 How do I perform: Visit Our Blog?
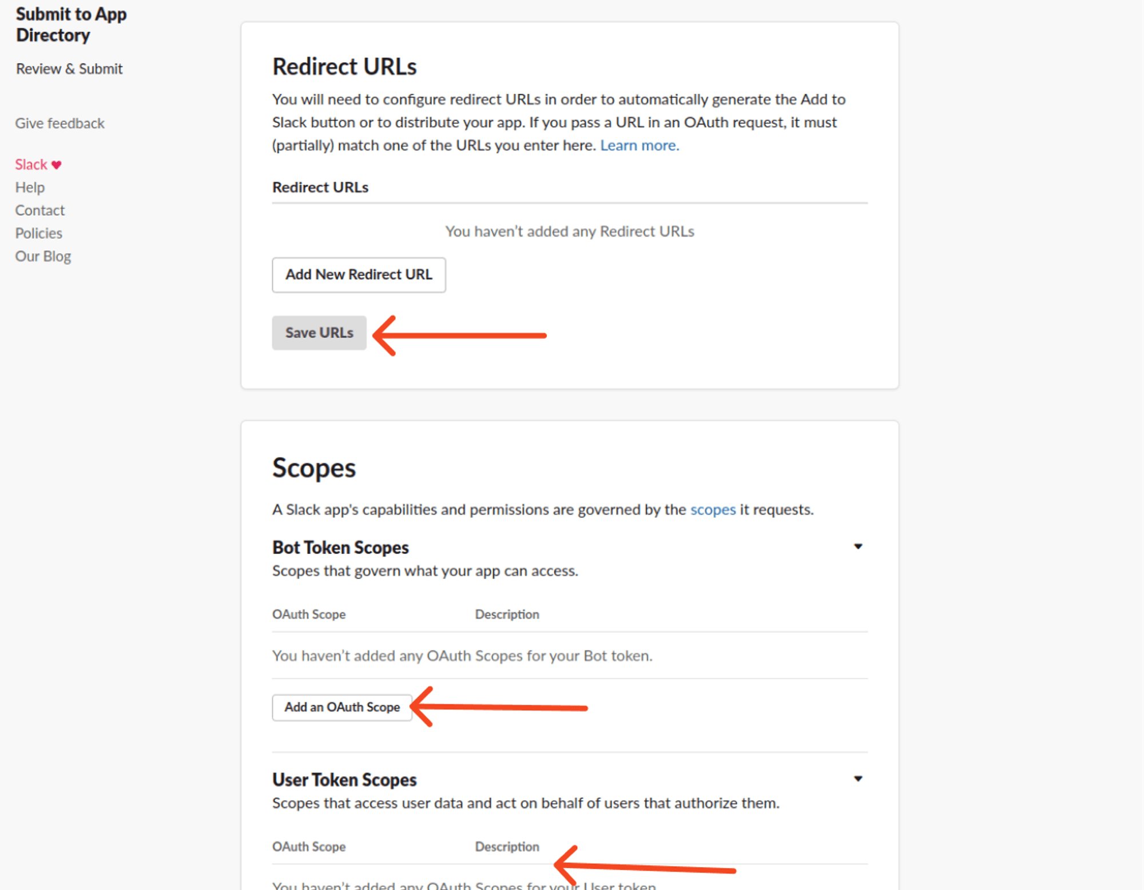[42, 256]
